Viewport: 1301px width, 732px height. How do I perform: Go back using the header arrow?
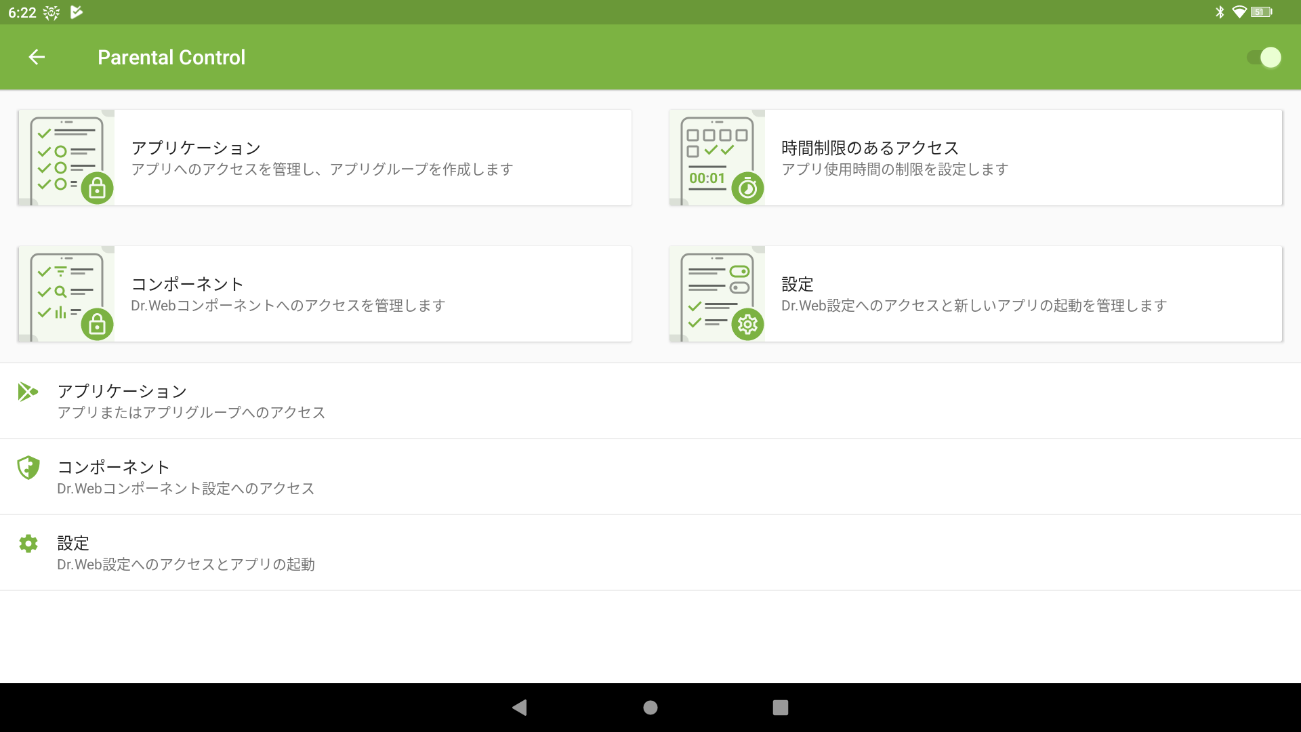coord(37,58)
